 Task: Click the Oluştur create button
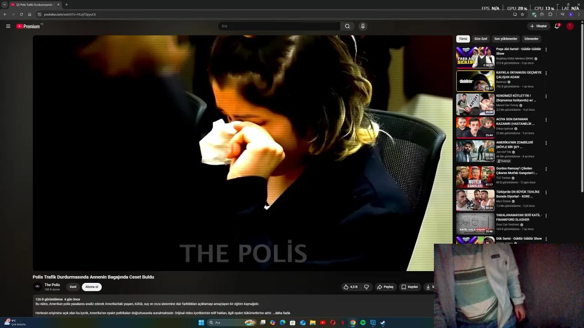(x=538, y=26)
